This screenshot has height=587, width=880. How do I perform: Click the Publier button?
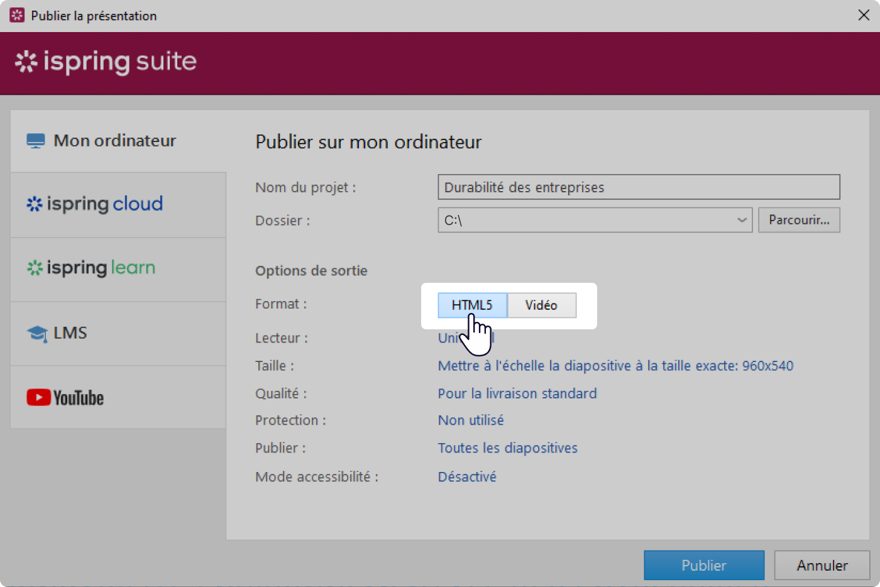pyautogui.click(x=703, y=566)
